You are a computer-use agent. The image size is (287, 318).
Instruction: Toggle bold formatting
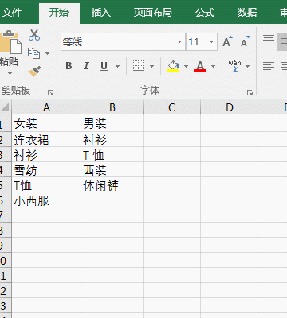tap(69, 66)
